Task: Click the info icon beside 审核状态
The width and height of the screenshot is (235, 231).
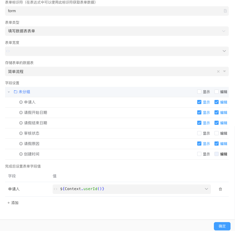Action: [21, 133]
